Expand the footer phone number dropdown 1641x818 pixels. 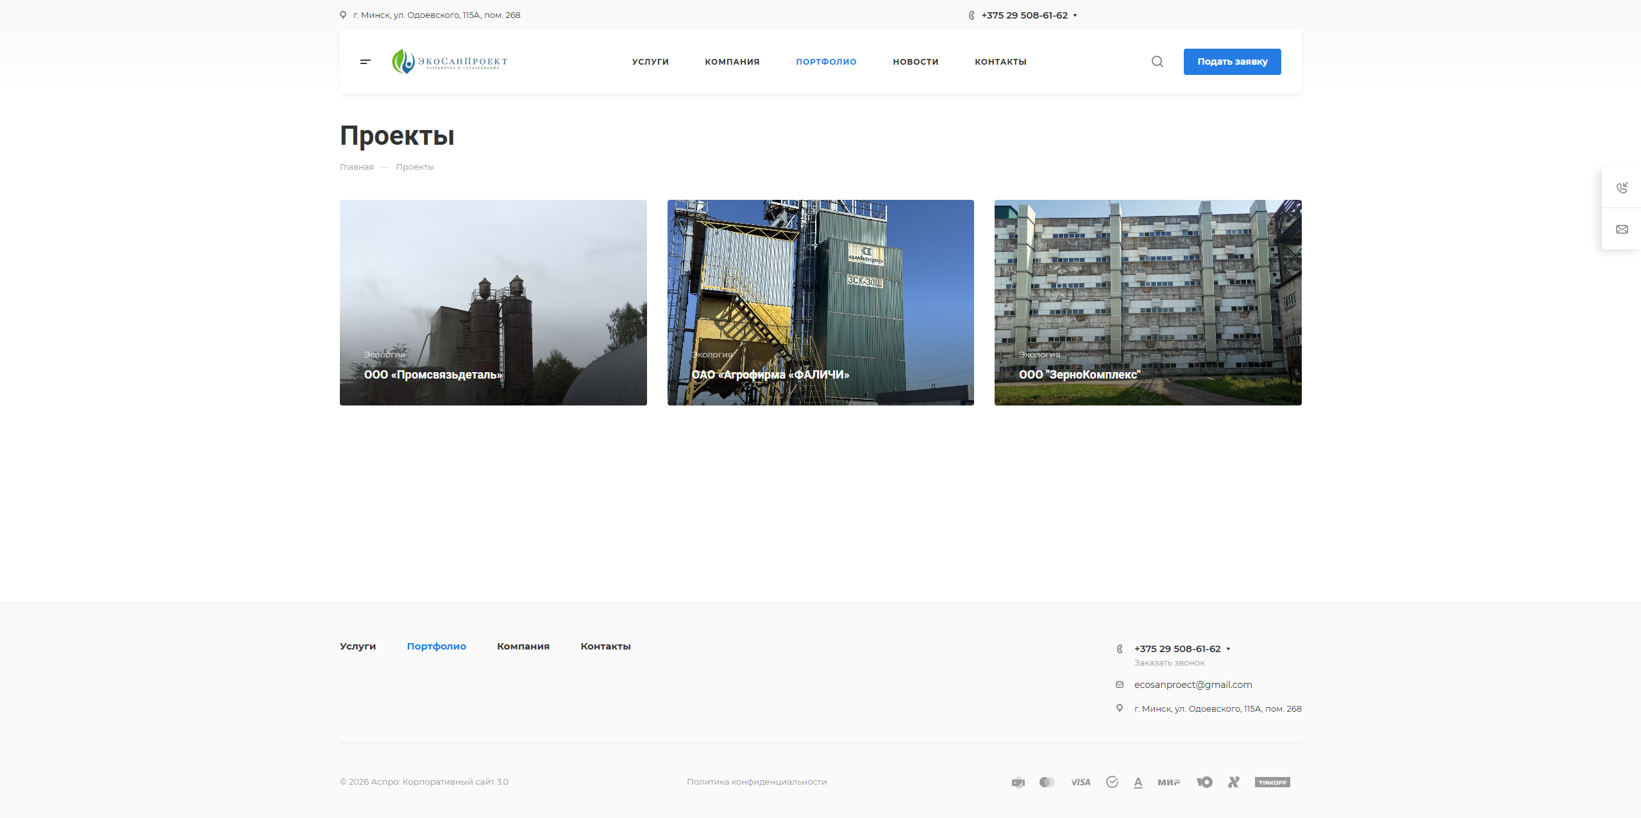pos(1229,648)
